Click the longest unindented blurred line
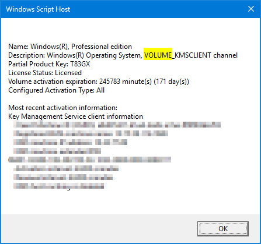The width and height of the screenshot is (261, 244). (90, 160)
